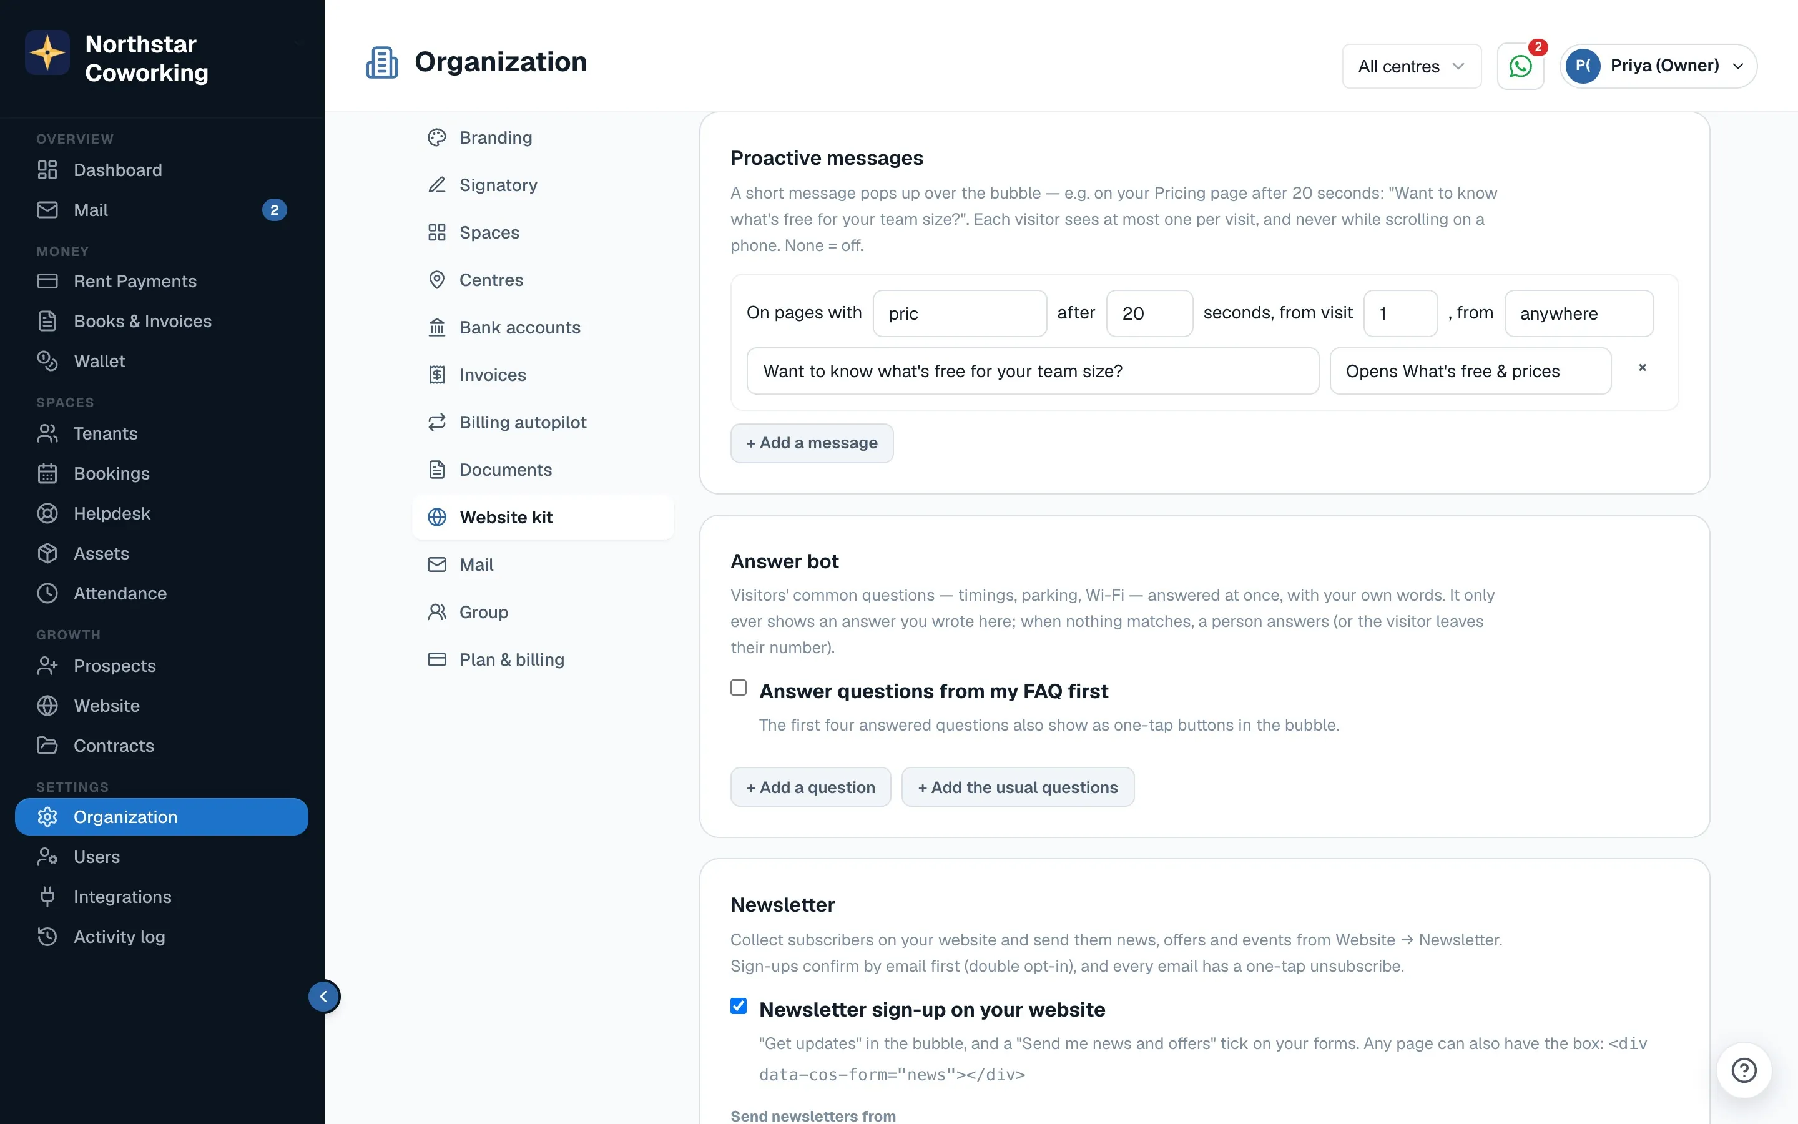Click the Branding palette icon
Screen dimensions: 1798x1124
point(437,137)
